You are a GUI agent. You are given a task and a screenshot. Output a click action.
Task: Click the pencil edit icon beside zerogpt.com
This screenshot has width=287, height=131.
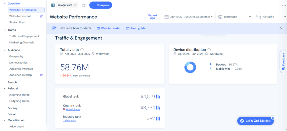coord(75,5)
